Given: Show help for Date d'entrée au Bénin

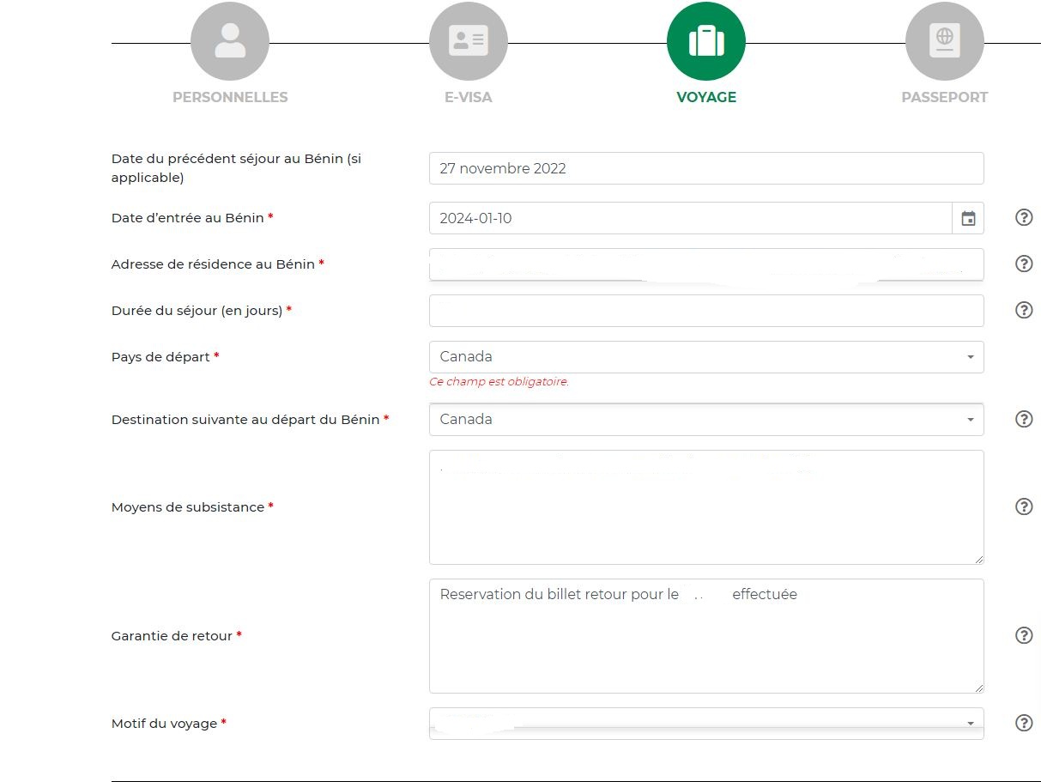Looking at the screenshot, I should click(1024, 218).
